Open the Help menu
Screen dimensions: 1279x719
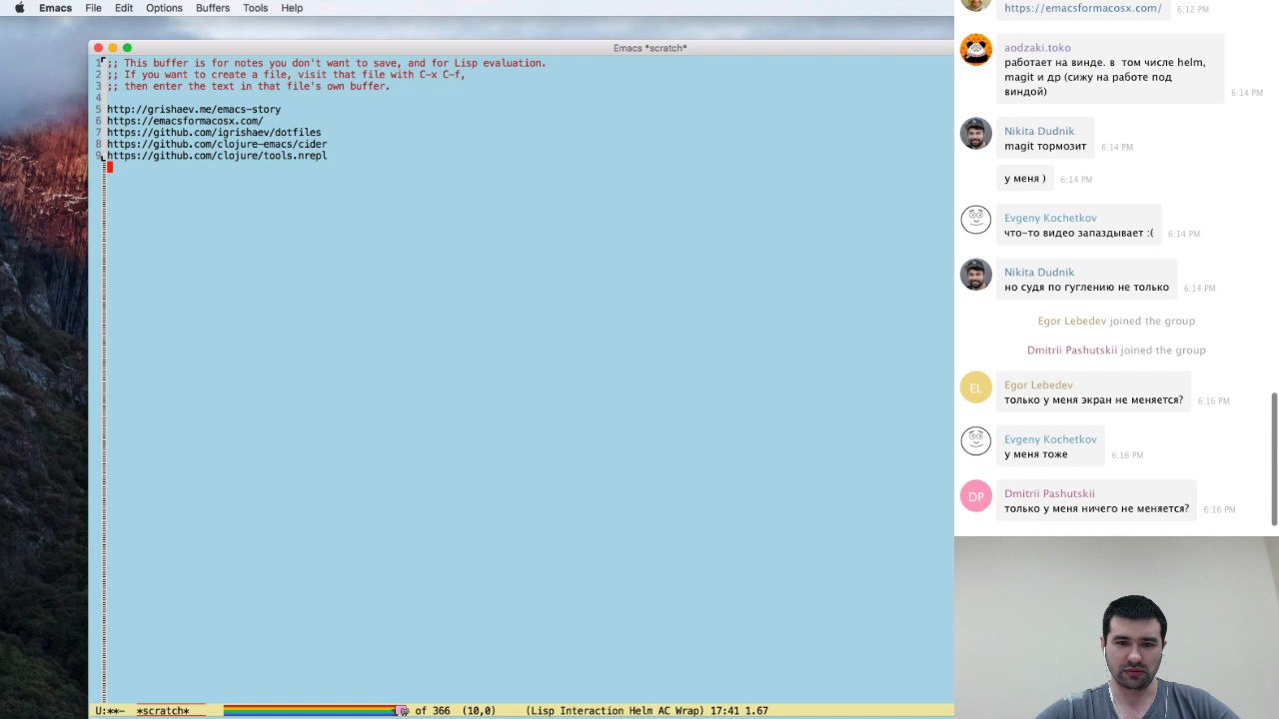(292, 8)
